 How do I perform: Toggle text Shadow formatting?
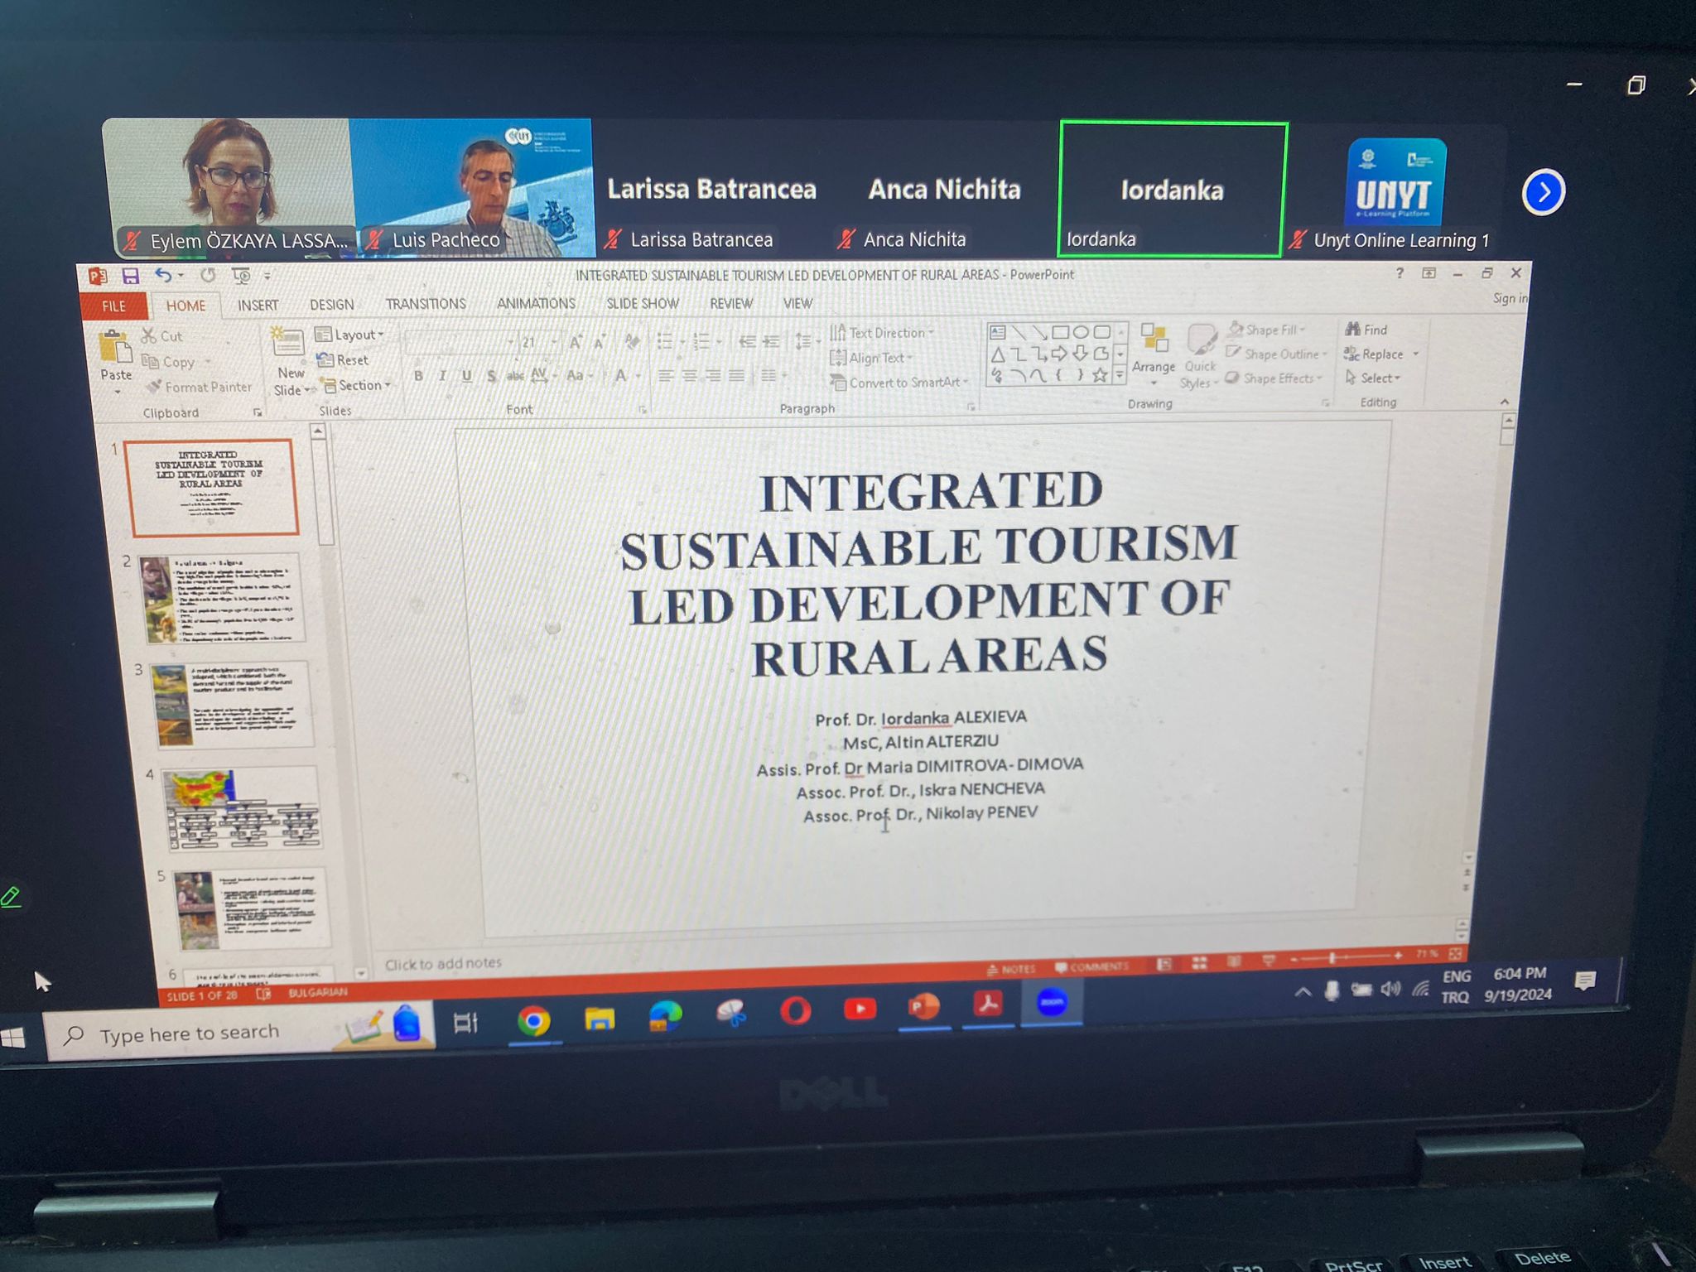[x=492, y=376]
